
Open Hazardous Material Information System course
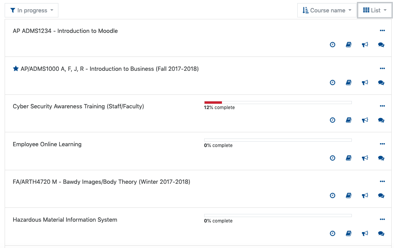(x=65, y=220)
